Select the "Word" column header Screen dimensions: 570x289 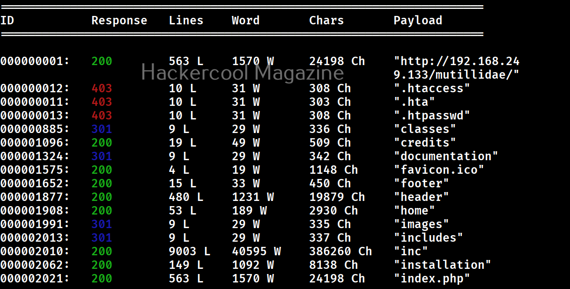(x=245, y=21)
